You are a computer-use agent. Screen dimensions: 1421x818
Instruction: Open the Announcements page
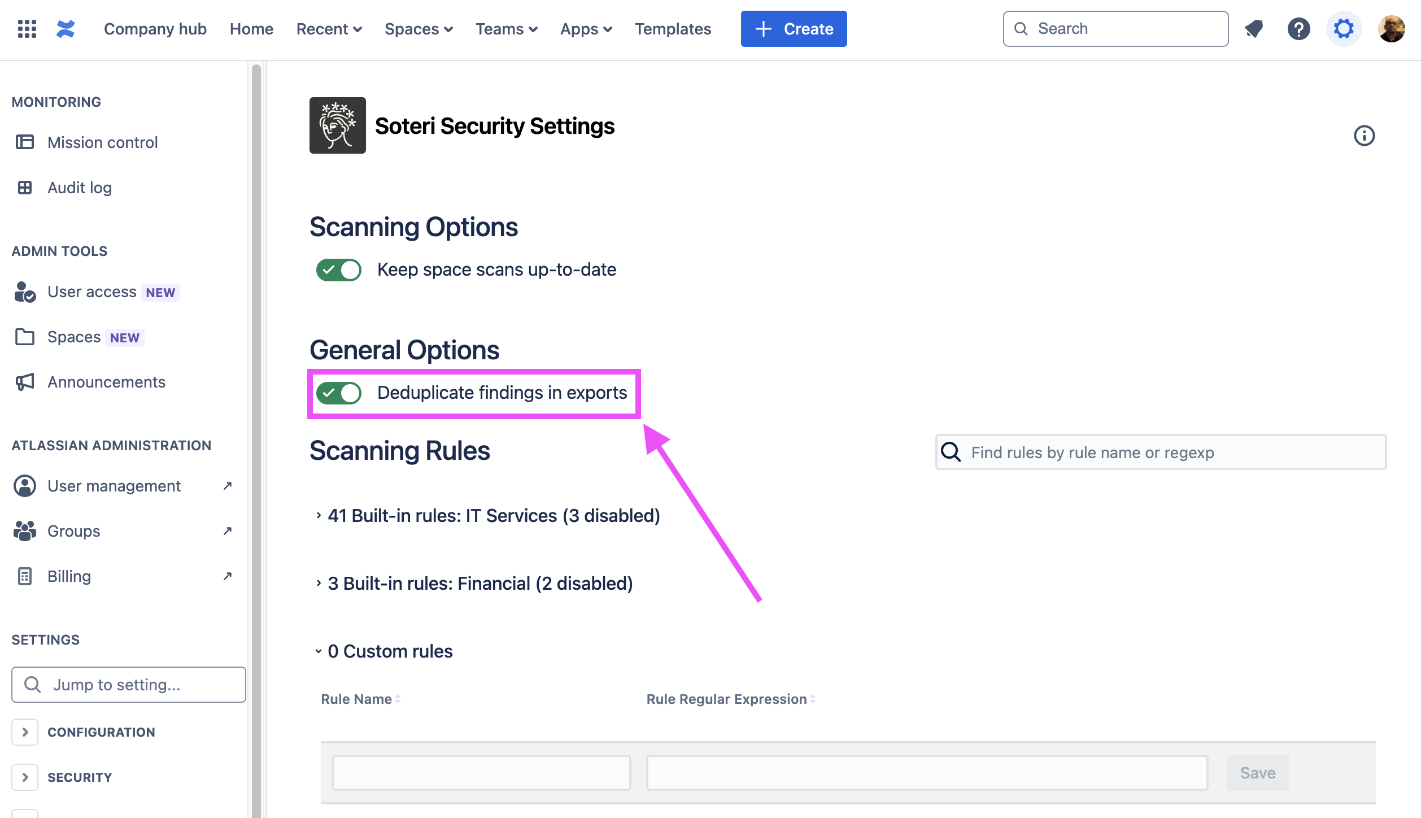click(x=106, y=382)
